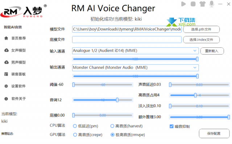Click the 当前模型: label in sidebar
The width and height of the screenshot is (232, 144).
coord(9,114)
